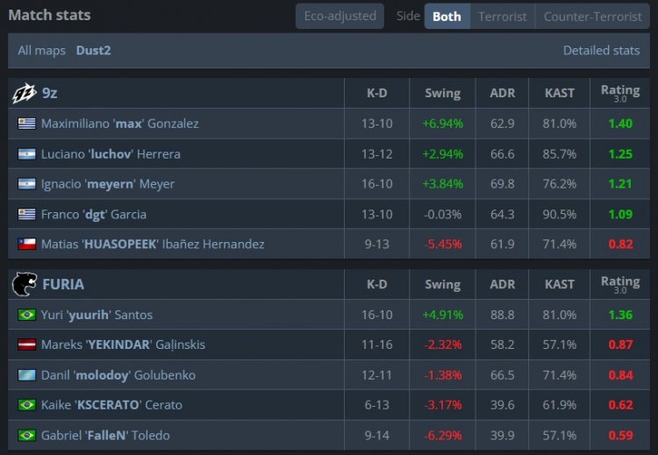Click max's 1.40 rating value

click(x=620, y=124)
